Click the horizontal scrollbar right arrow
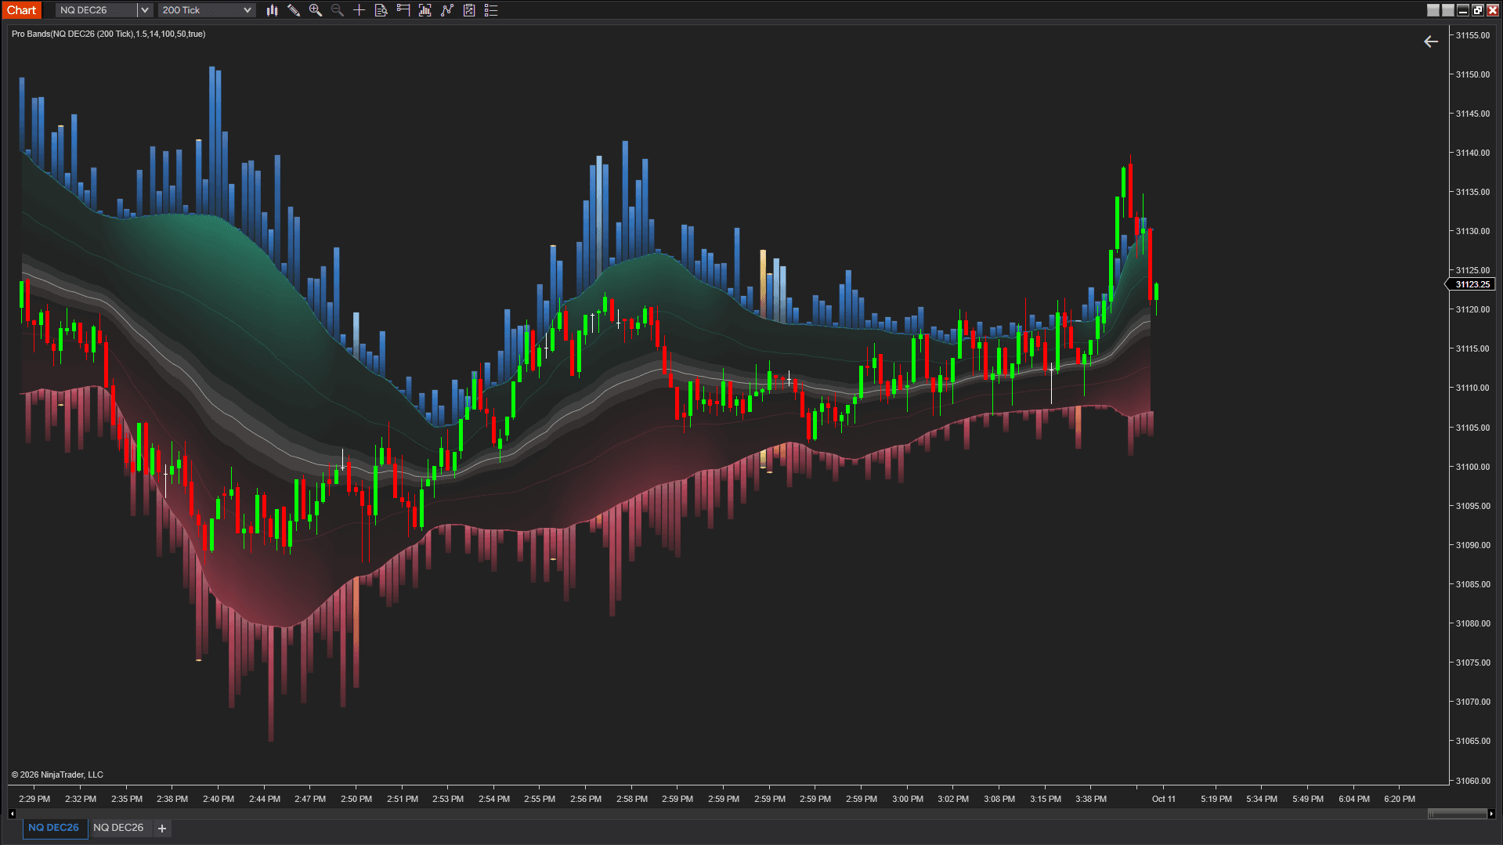Image resolution: width=1503 pixels, height=845 pixels. 1491,814
